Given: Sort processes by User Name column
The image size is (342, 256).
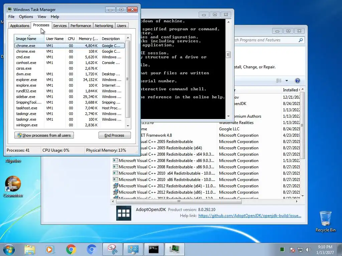Looking at the screenshot, I should pyautogui.click(x=55, y=39).
